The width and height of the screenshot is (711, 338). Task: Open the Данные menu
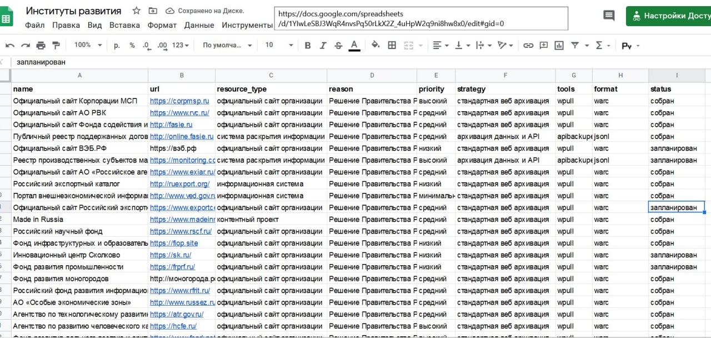pos(199,25)
